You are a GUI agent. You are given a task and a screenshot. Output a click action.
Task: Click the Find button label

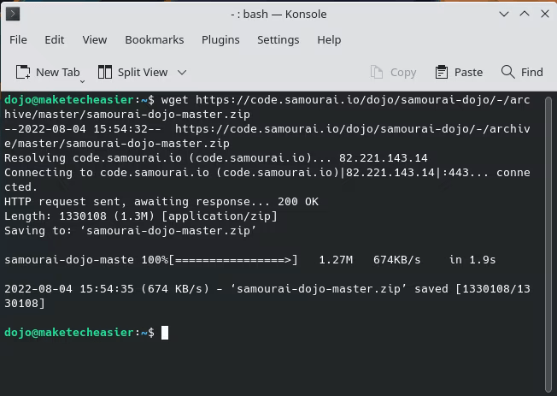531,72
